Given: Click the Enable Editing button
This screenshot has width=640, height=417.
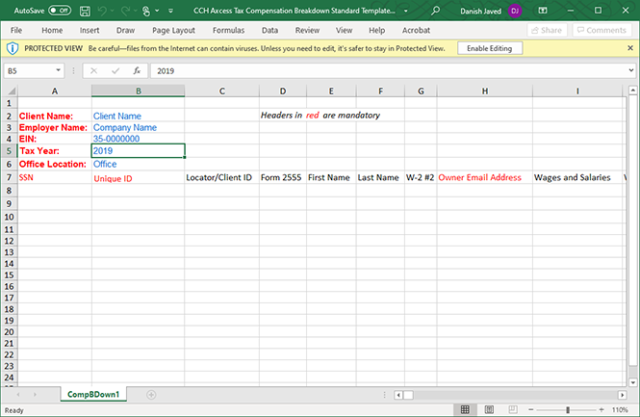Looking at the screenshot, I should point(490,47).
